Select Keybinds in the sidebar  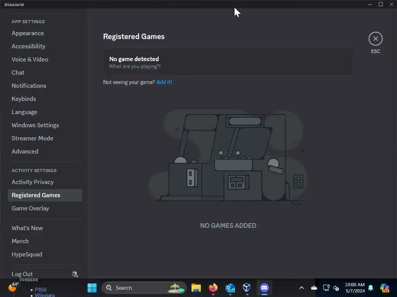(24, 99)
